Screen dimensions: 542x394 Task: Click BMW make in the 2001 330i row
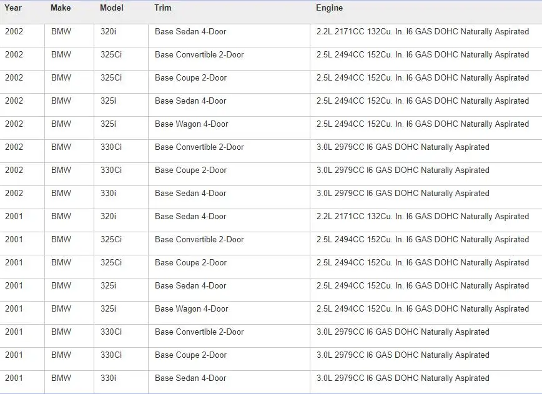click(x=61, y=378)
